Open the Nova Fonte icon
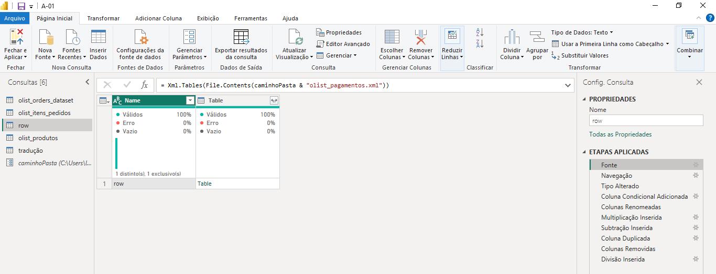 click(x=46, y=37)
